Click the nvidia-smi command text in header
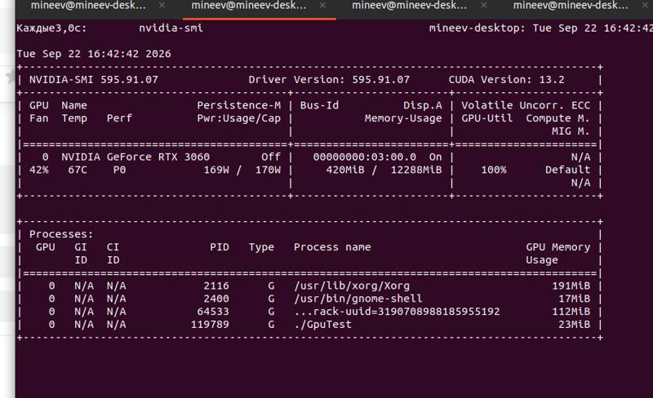 point(171,28)
